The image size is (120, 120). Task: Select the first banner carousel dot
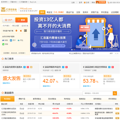(72, 50)
